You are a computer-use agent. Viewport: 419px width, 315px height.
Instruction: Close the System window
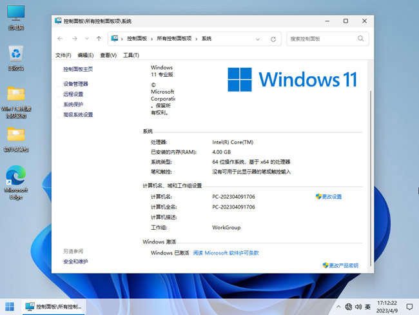point(364,21)
